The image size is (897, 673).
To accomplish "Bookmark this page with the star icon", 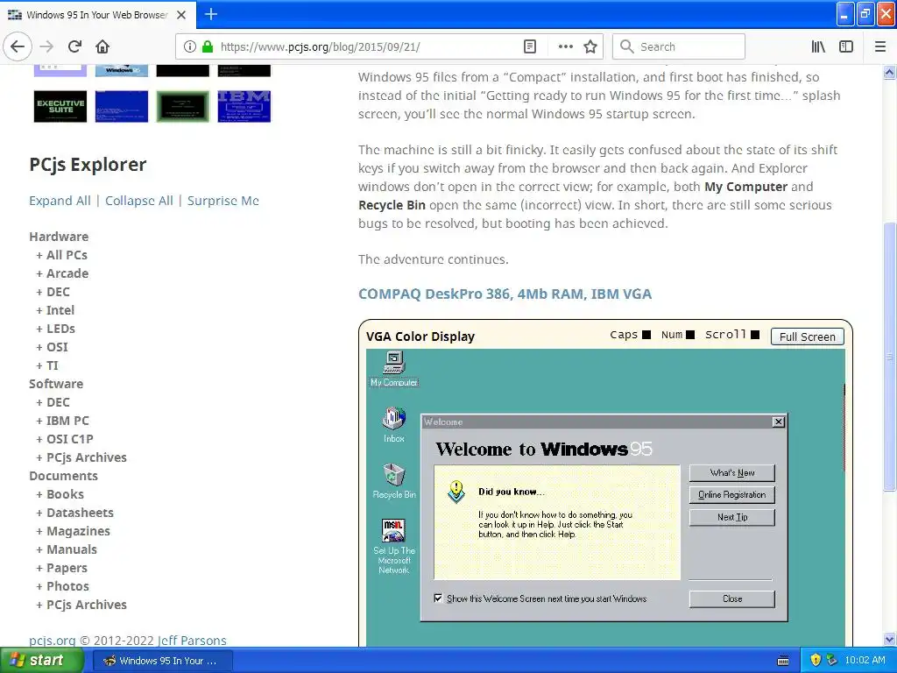I will point(590,46).
